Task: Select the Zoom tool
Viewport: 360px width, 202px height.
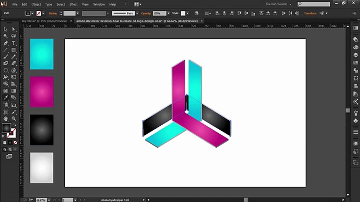Action: pyautogui.click(x=13, y=119)
